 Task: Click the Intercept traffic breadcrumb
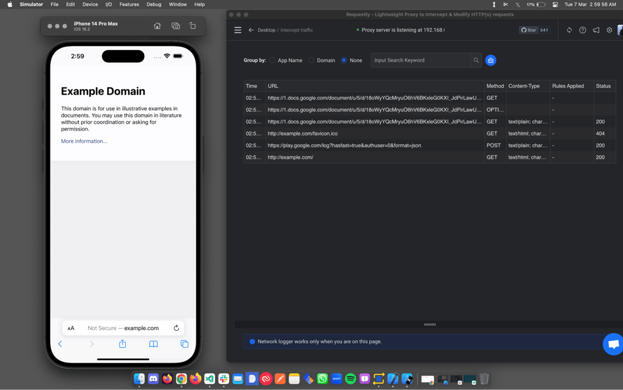tap(297, 30)
